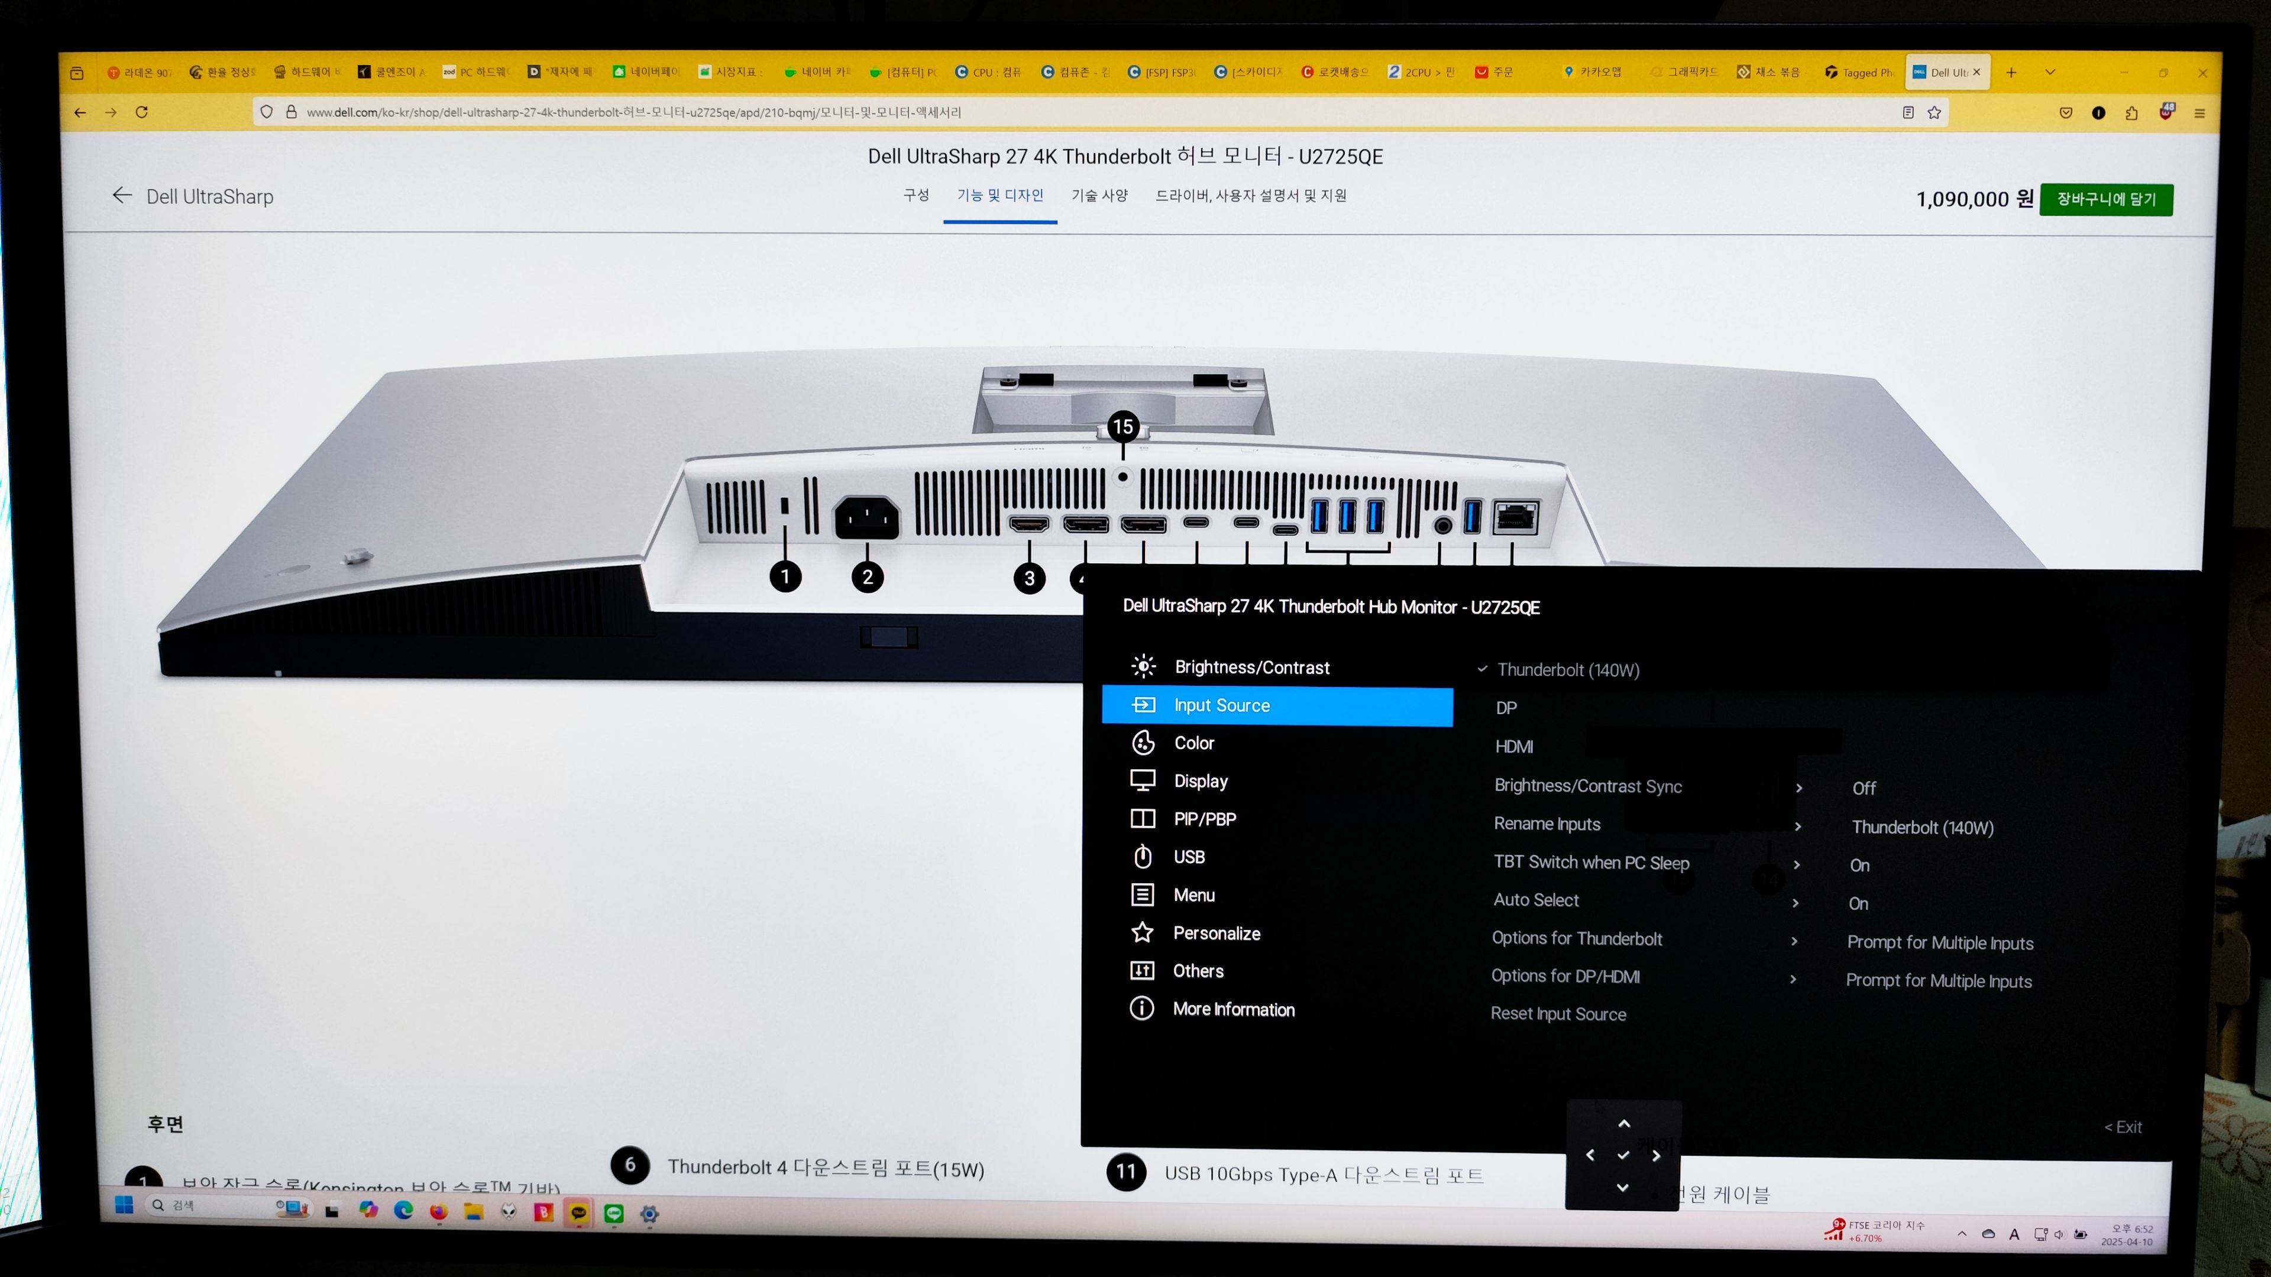Image resolution: width=2271 pixels, height=1277 pixels.
Task: Click the 장바구니에 담기 button
Action: tap(2106, 199)
